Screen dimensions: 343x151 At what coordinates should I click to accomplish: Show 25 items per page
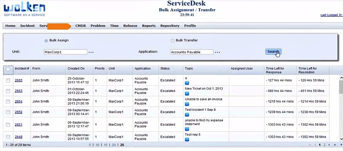122,145
